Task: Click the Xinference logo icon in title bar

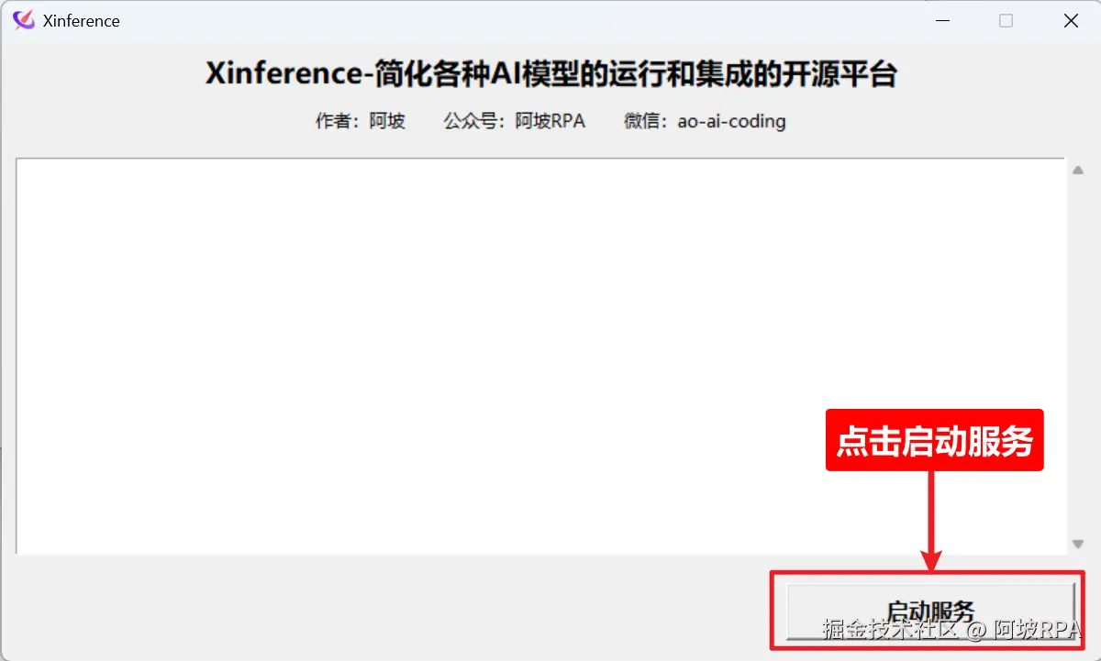Action: pyautogui.click(x=24, y=20)
